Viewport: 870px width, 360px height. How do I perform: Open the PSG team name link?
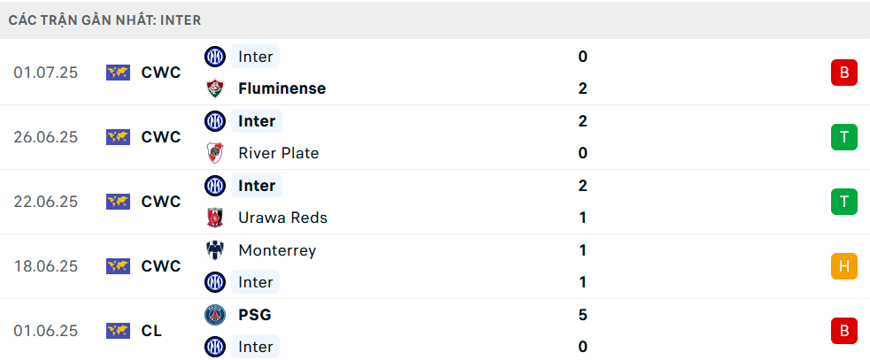(x=255, y=315)
